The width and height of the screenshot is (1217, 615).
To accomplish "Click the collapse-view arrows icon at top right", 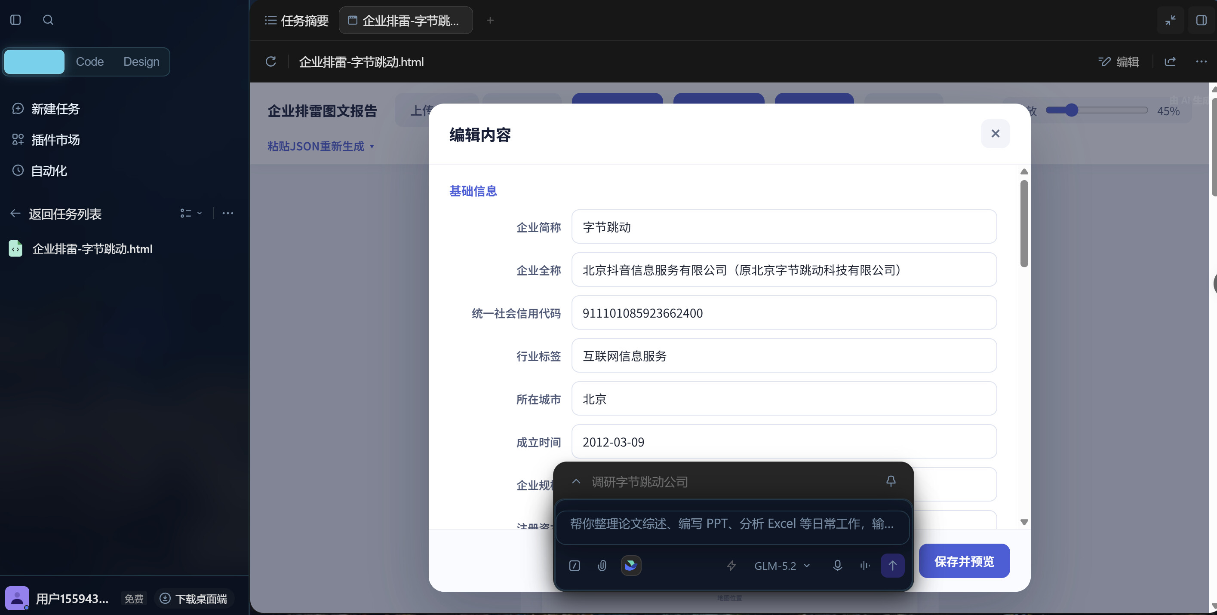I will [1170, 20].
